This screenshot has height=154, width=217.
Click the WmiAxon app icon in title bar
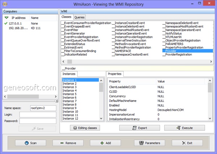[5, 4]
